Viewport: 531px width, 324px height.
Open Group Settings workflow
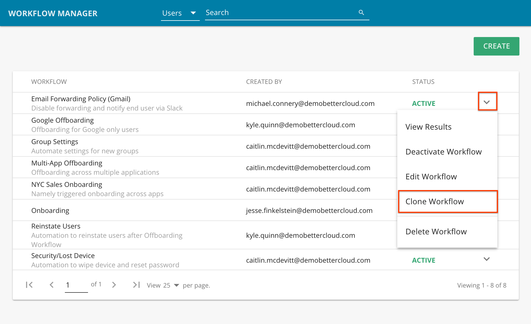point(55,142)
